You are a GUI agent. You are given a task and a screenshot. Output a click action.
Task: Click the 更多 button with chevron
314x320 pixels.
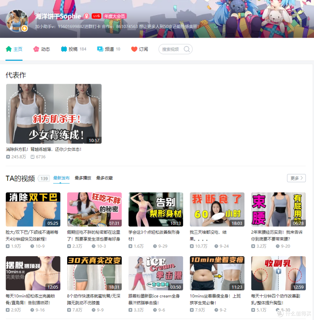click(x=296, y=178)
